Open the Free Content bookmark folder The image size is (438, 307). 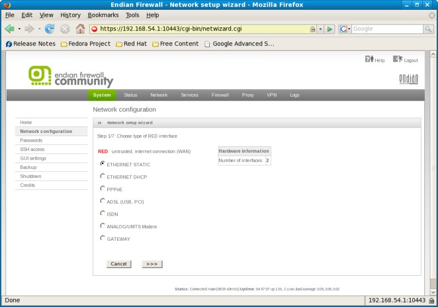point(175,44)
